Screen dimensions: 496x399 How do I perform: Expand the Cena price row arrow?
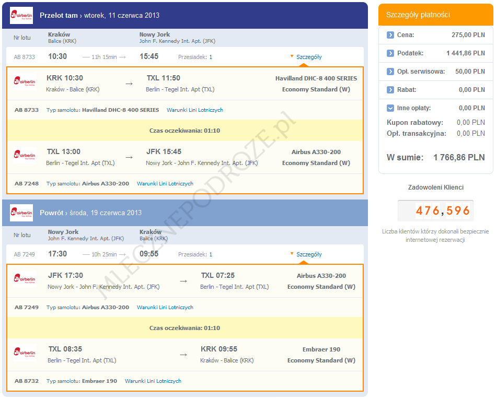[390, 35]
